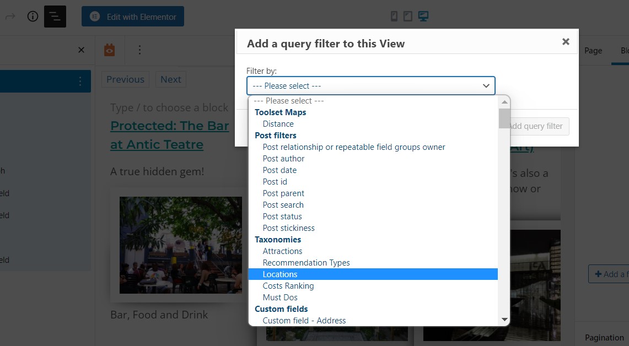Viewport: 629px width, 346px height.
Task: Select Costs Ranking taxonomy option
Action: (288, 286)
